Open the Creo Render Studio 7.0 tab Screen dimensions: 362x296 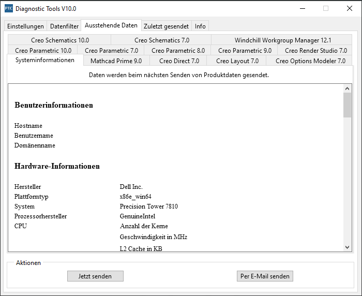coord(315,50)
